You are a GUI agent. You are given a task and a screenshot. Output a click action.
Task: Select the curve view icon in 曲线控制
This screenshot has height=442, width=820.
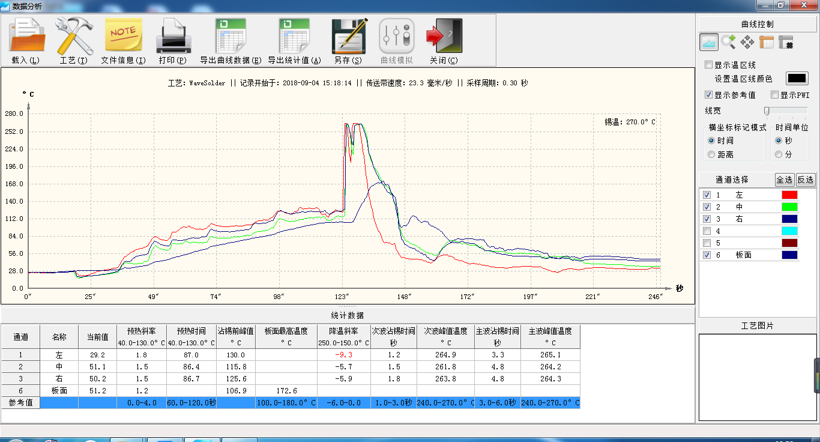[709, 42]
